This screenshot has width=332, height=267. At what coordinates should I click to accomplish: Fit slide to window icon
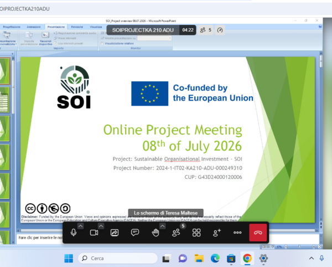[x=320, y=247]
